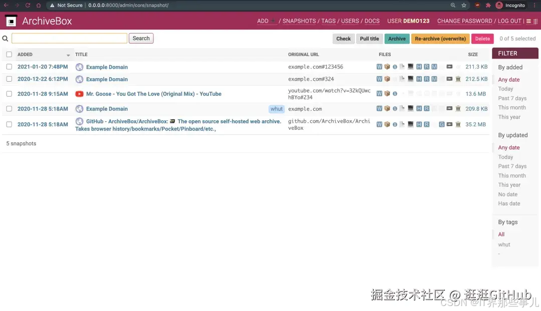Click the pink Delete button
The image size is (541, 311).
(x=482, y=39)
